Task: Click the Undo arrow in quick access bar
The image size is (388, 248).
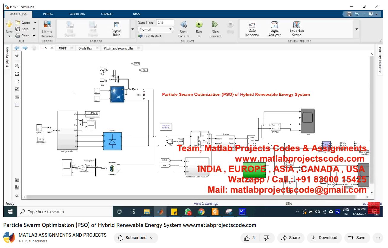Action: point(357,14)
